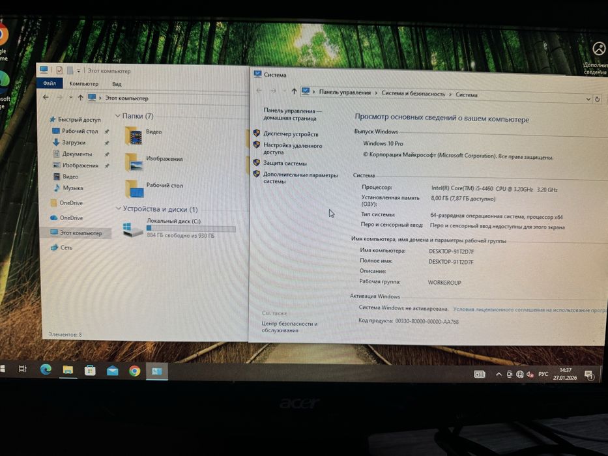Show hidden tray icons chevron

tap(499, 374)
